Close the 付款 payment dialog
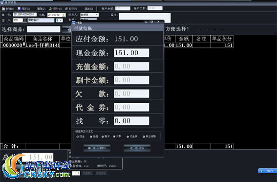Viewport: 277px width, 182px height. pyautogui.click(x=158, y=22)
